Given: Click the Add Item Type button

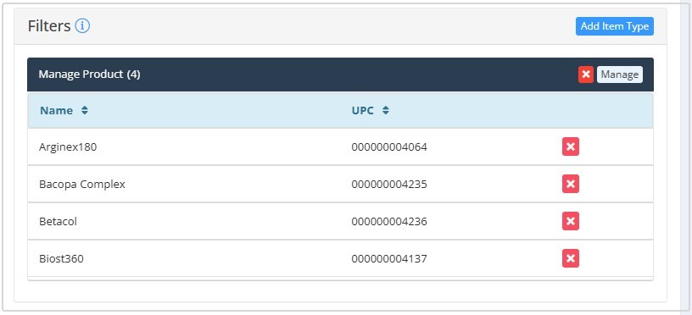Looking at the screenshot, I should point(614,26).
